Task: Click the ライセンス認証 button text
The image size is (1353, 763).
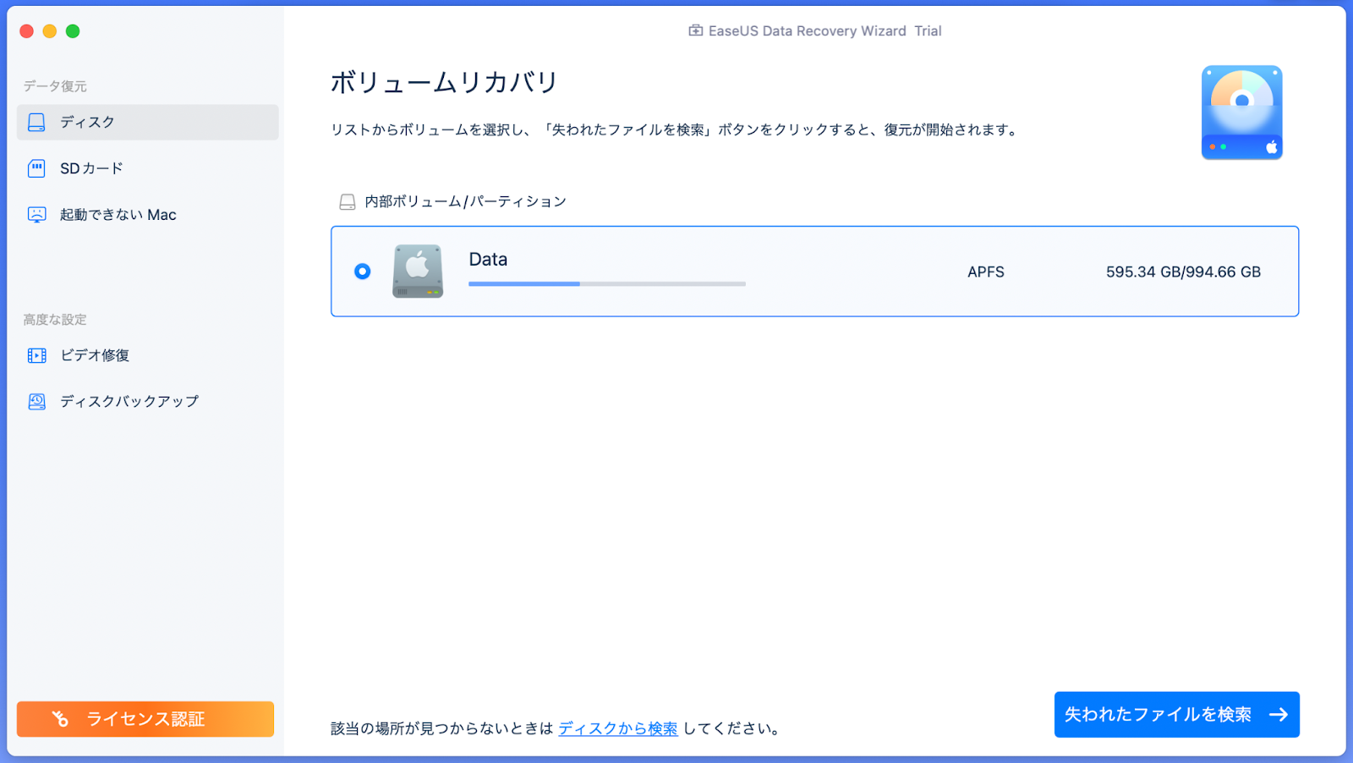Action: pos(145,719)
